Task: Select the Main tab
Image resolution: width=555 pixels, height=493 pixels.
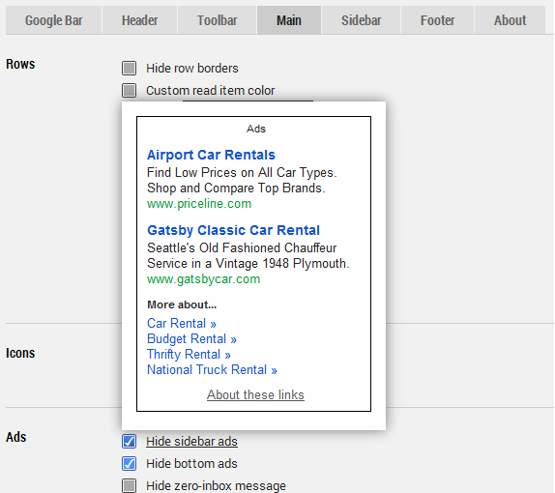Action: 289,20
